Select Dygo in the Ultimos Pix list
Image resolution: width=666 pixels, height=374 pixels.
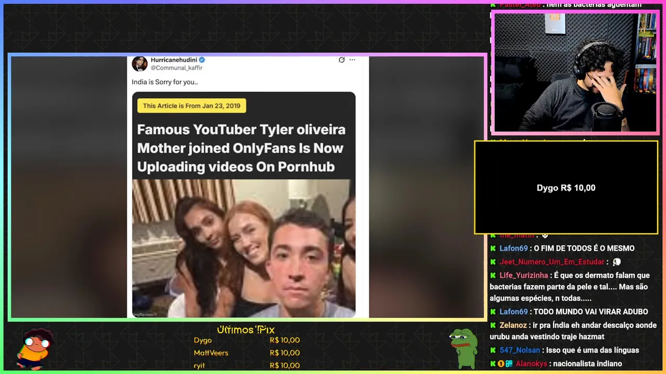tap(203, 340)
